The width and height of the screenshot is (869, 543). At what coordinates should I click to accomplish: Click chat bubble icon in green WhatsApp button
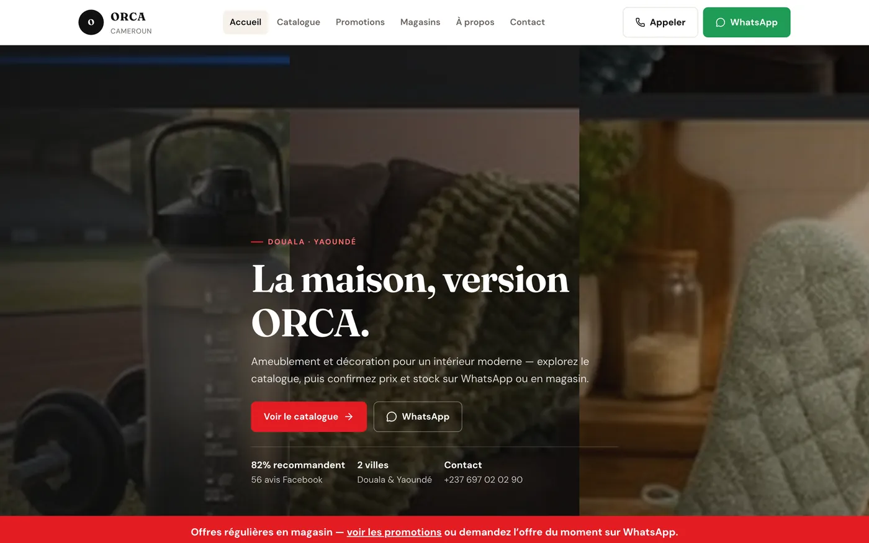tap(721, 22)
